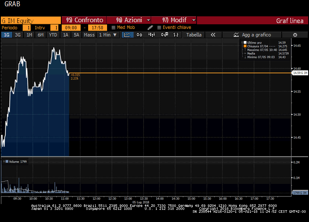The width and height of the screenshot is (309, 222).
Task: Open the 1 Min interval dropdown
Action: [x=105, y=35]
